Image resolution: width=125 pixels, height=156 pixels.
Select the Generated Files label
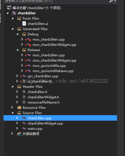(x=35, y=29)
